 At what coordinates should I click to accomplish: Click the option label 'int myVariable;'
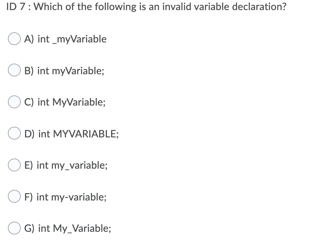click(x=70, y=71)
